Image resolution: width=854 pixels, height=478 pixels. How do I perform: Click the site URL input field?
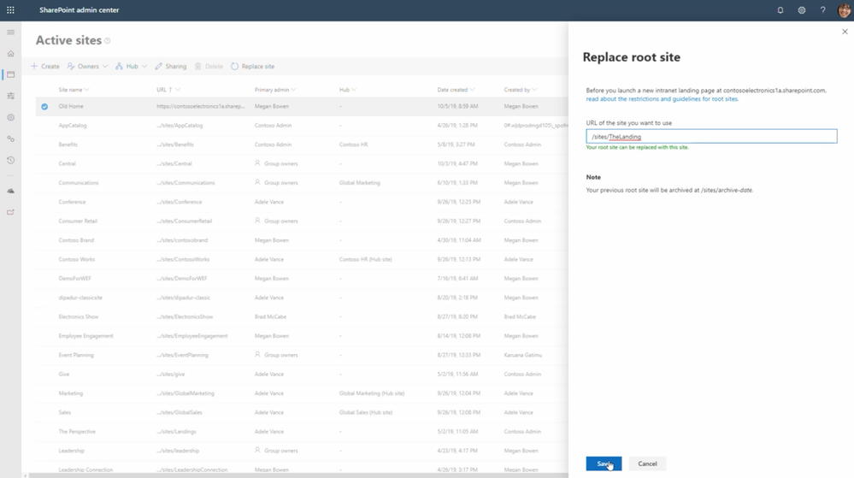click(x=711, y=136)
